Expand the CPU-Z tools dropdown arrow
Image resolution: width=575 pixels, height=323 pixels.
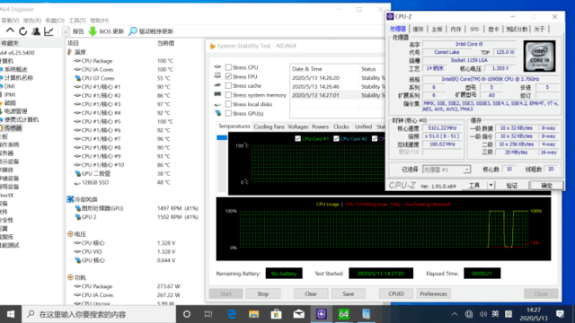(x=491, y=186)
